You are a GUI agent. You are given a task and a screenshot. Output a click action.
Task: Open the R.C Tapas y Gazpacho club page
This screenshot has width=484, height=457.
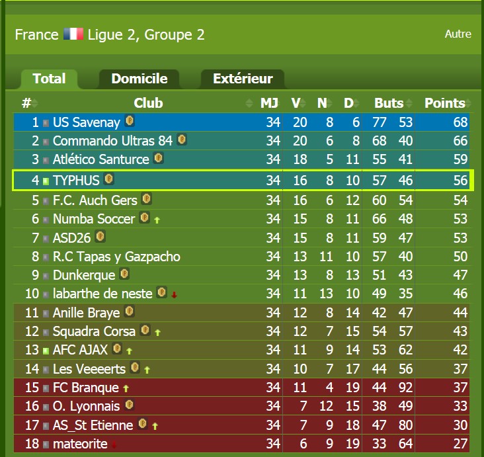click(116, 257)
